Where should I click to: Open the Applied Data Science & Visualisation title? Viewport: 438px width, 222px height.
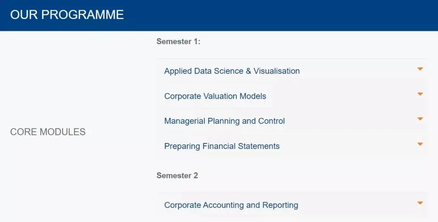[x=232, y=71]
